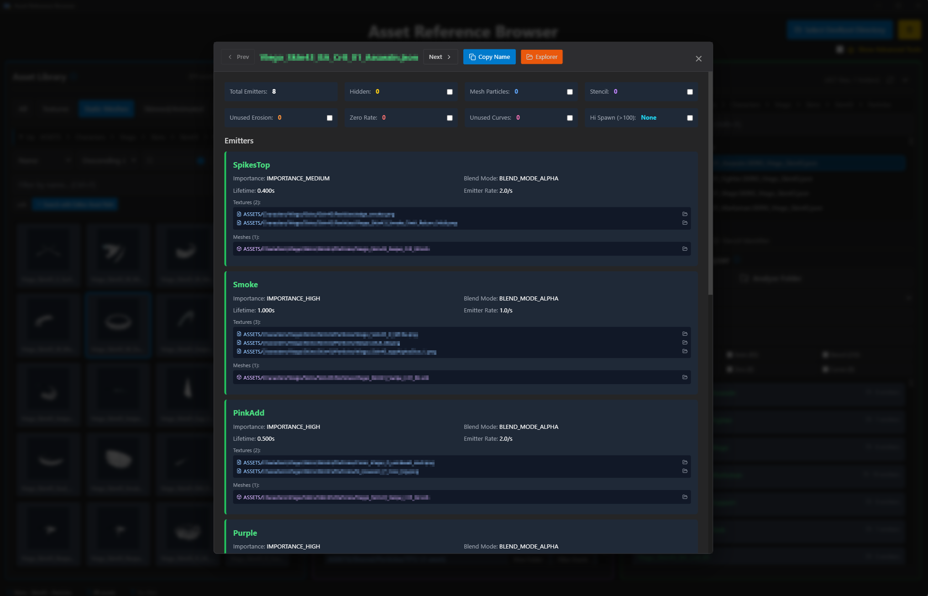Enable the Hidden filter checkbox

[x=449, y=91]
